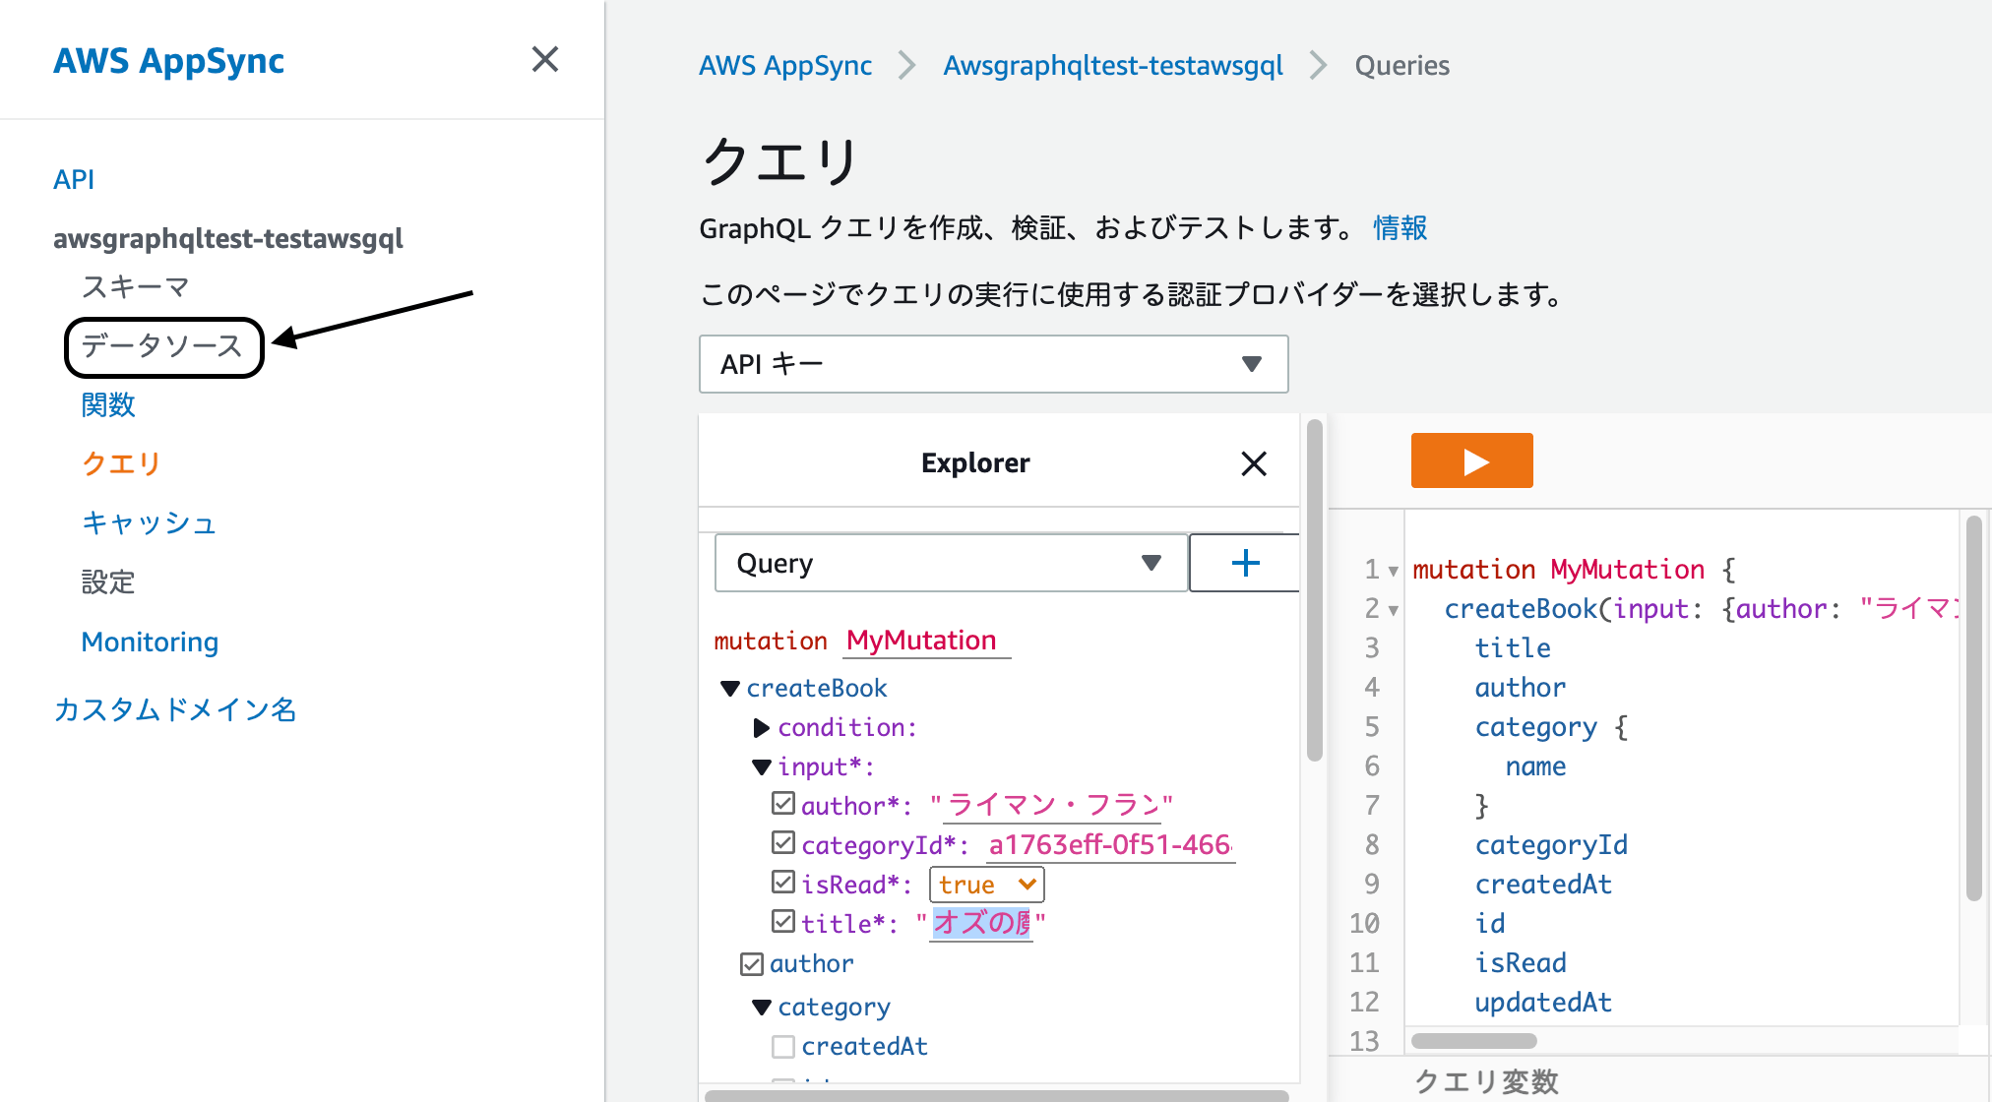This screenshot has height=1102, width=1992.
Task: Check the createdAt field checkbox
Action: [x=783, y=1047]
